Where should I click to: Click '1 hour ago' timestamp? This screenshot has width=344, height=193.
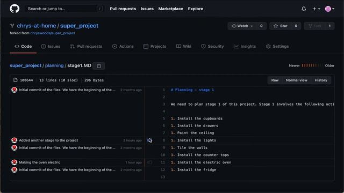(x=133, y=162)
